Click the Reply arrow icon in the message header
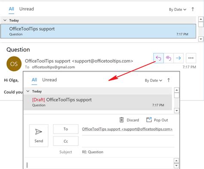The width and height of the screenshot is (204, 169). (x=158, y=58)
